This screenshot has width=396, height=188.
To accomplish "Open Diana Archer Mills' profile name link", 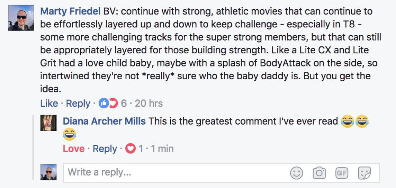I will tap(104, 121).
